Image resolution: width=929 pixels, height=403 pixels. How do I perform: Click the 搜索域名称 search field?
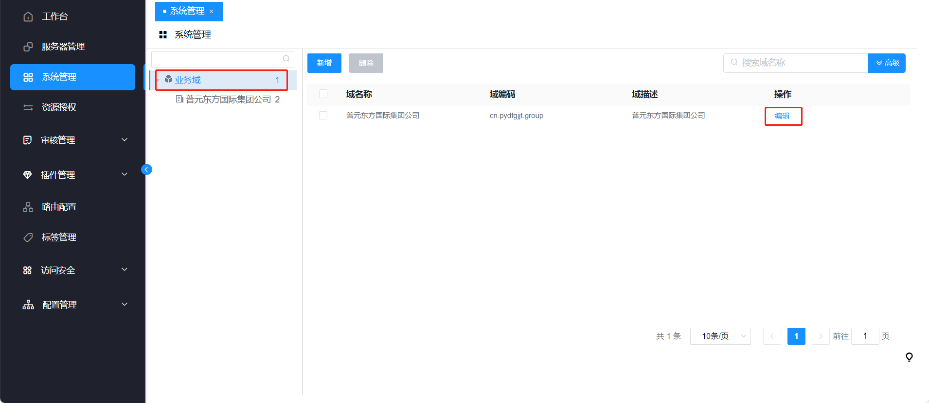click(x=796, y=63)
